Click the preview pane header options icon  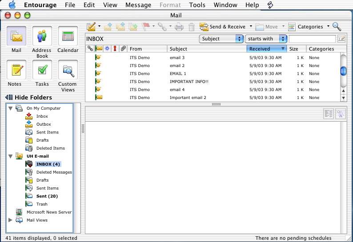pyautogui.click(x=329, y=114)
